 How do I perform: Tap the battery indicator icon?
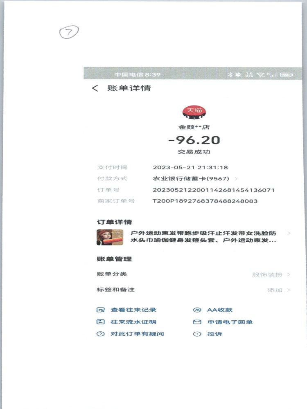[287, 74]
